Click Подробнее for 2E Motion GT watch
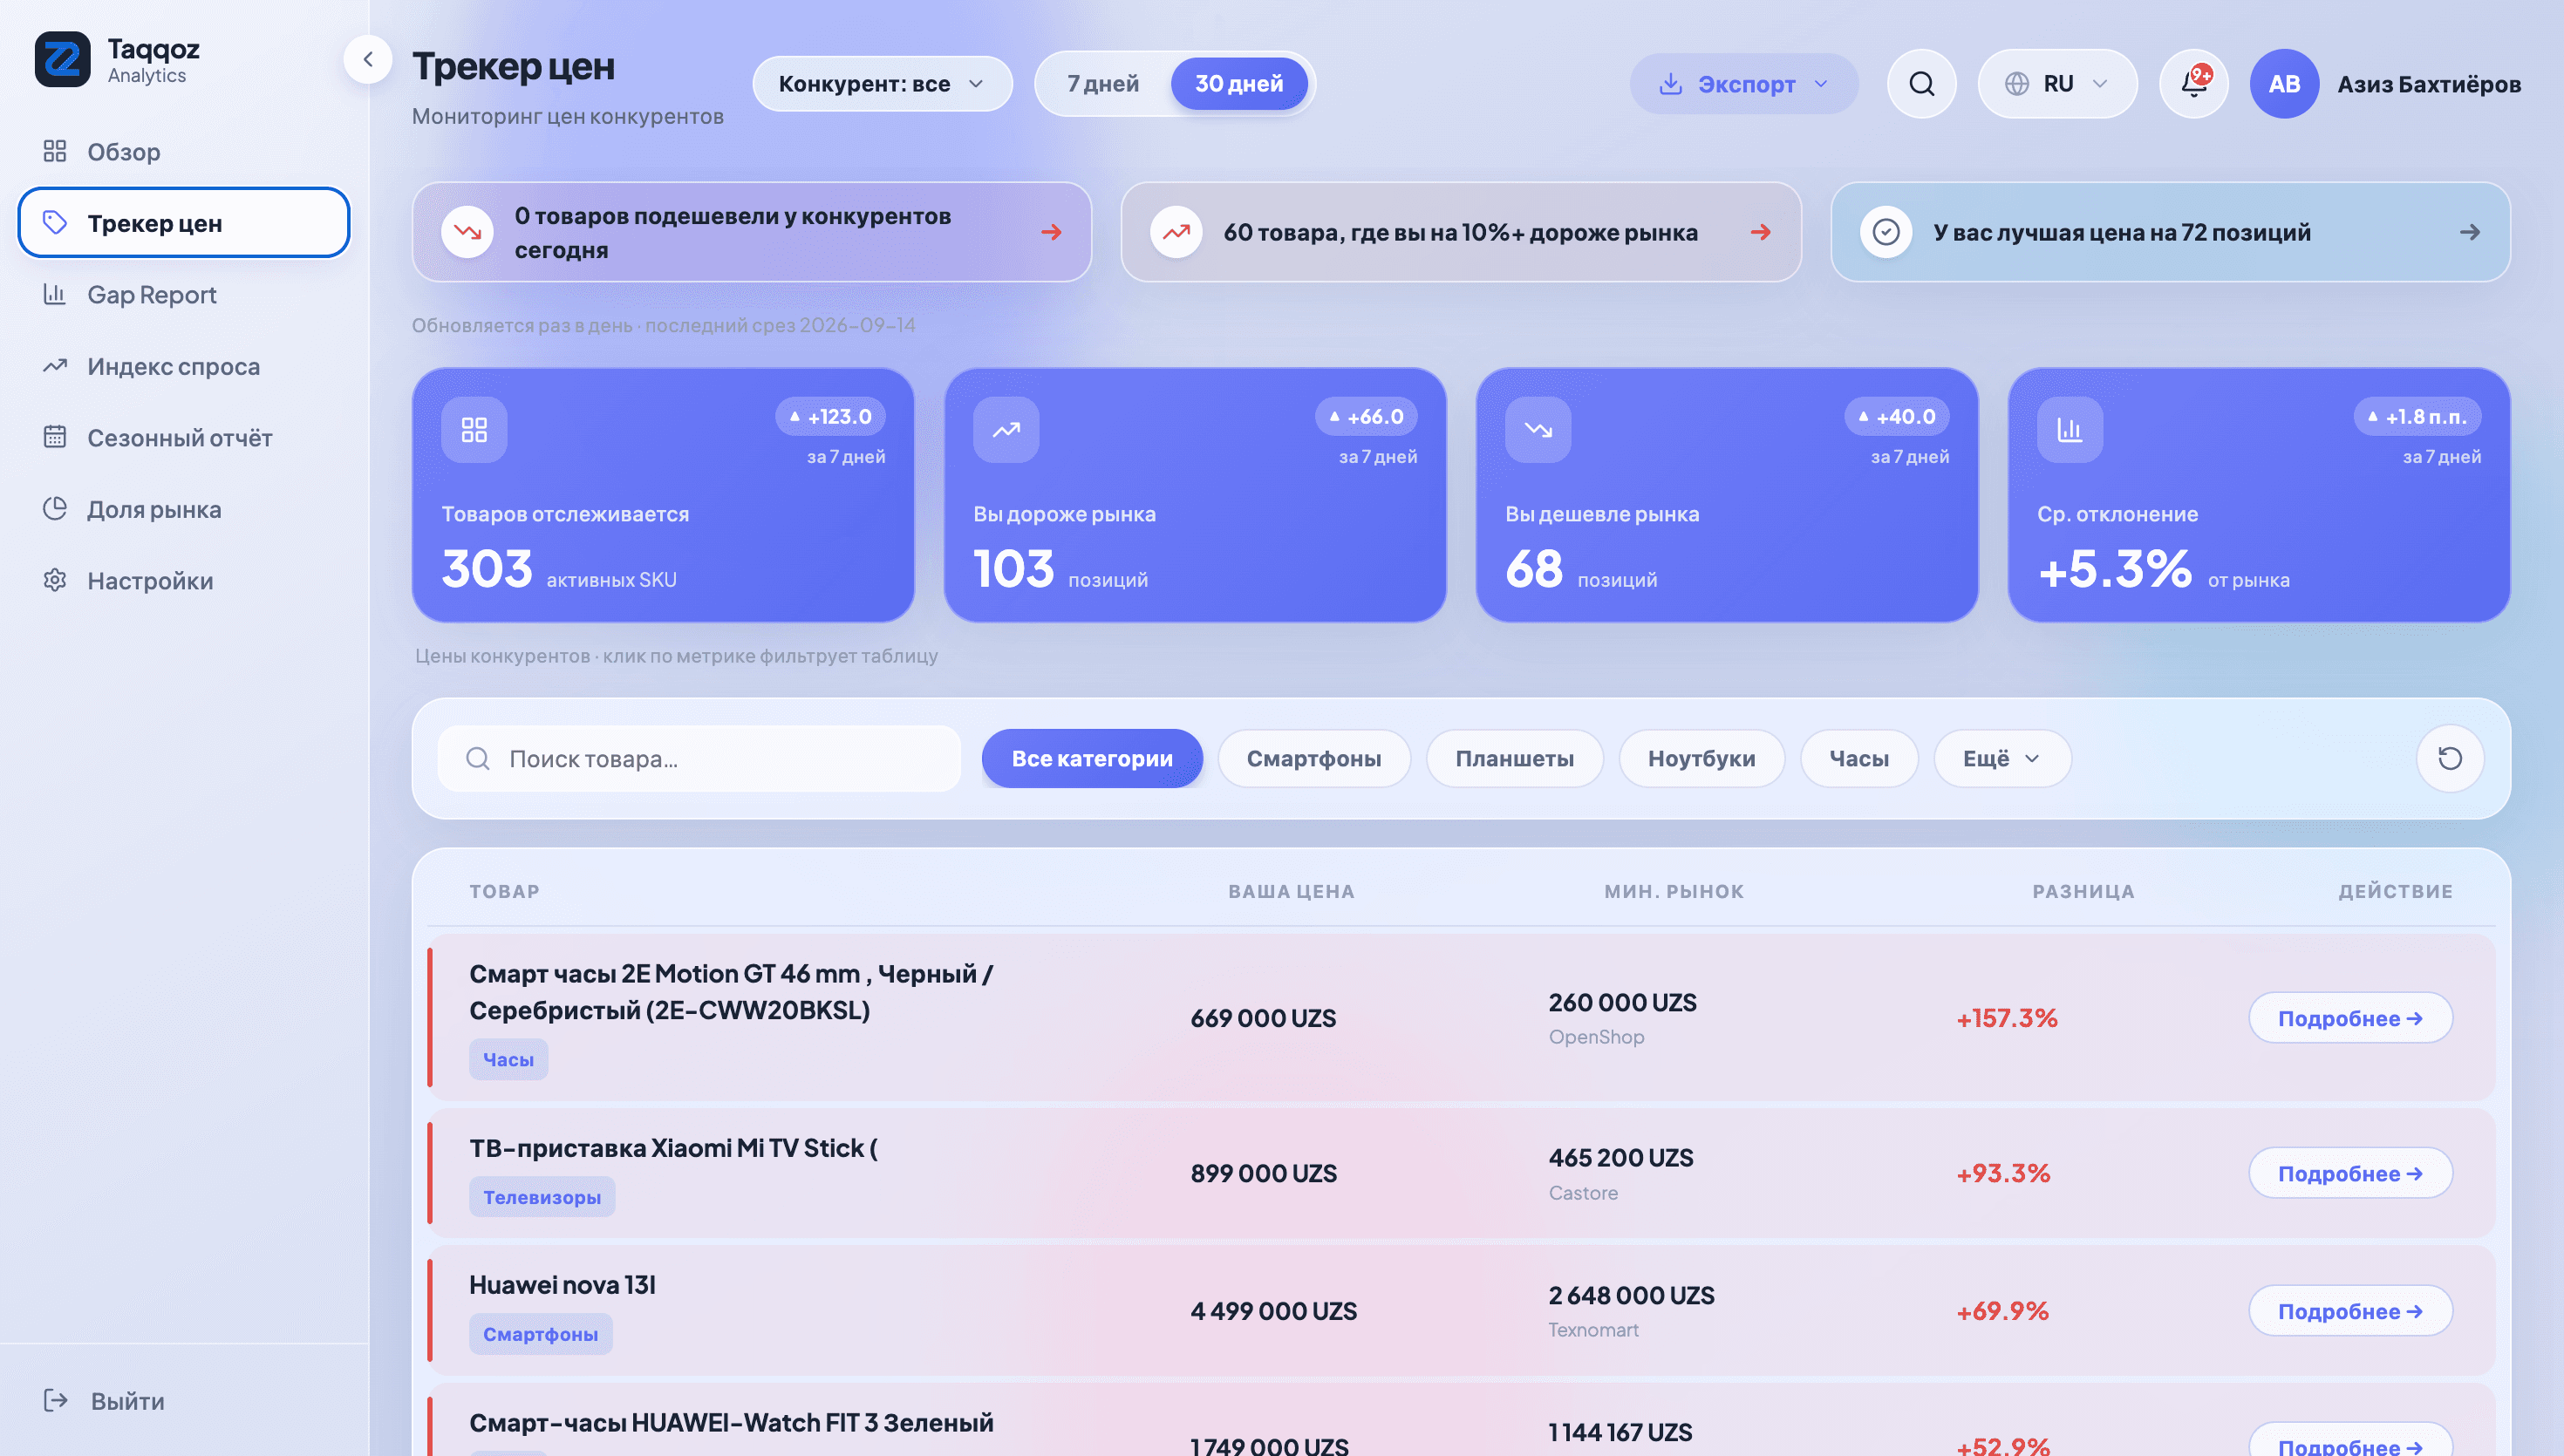 pos(2350,1018)
